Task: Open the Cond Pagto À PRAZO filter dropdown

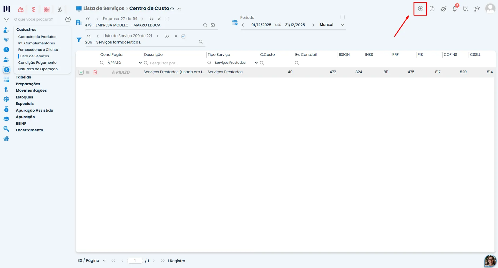Action: coord(125,63)
